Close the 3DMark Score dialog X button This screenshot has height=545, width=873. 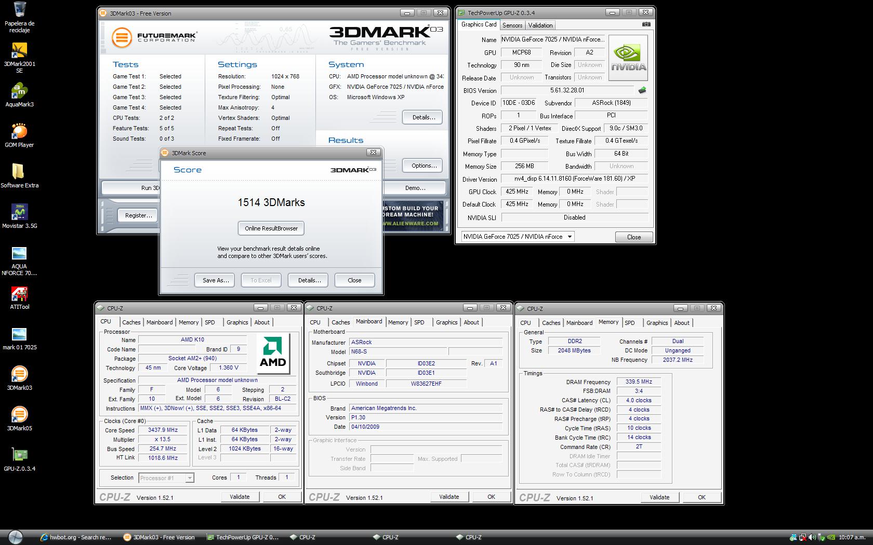[373, 153]
